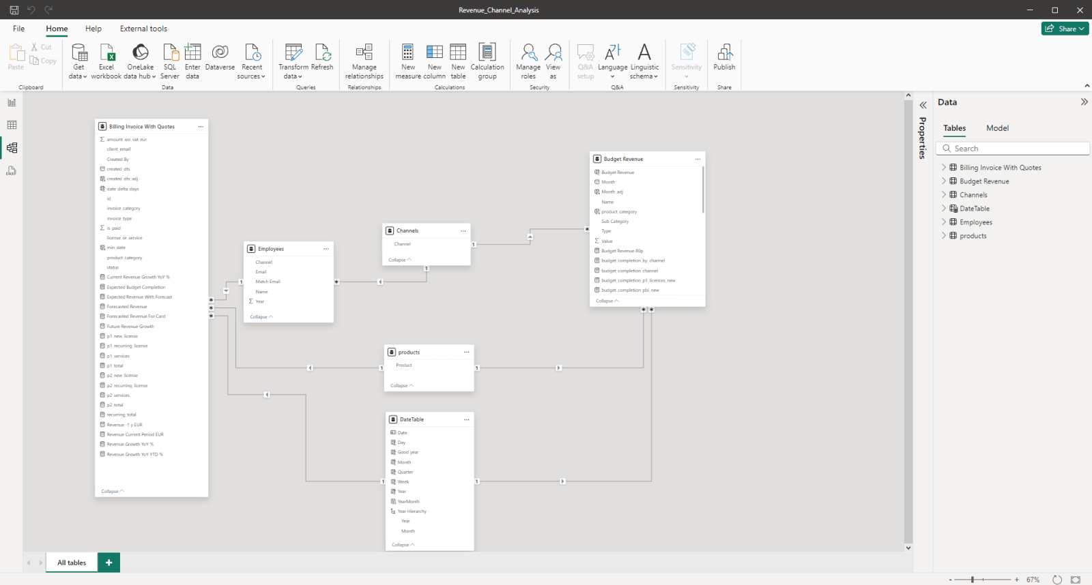Collapse the ribbon with the caret
The width and height of the screenshot is (1092, 585).
point(1087,86)
